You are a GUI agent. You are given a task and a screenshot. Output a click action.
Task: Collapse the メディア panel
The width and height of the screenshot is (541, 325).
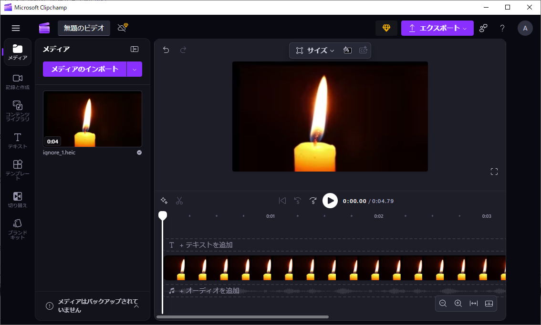pos(135,49)
